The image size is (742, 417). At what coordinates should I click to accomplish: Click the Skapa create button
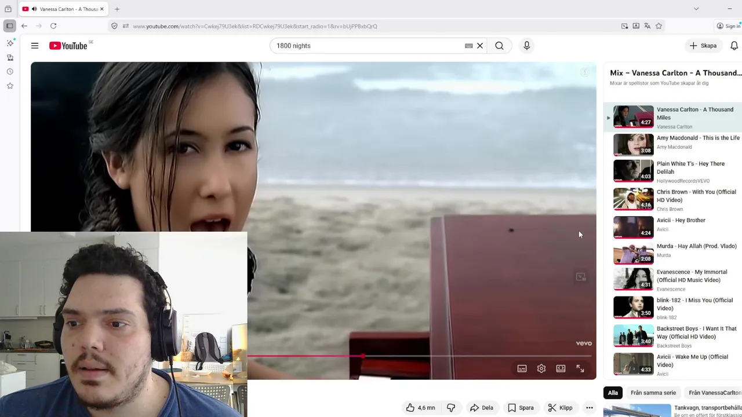[x=703, y=46]
